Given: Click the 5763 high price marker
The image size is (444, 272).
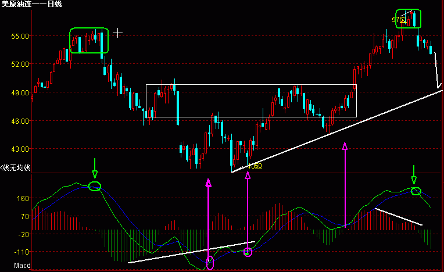Looking at the screenshot, I should tap(399, 20).
